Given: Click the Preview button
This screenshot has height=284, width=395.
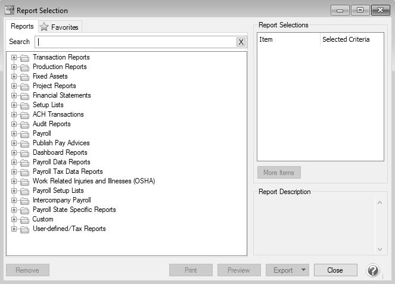Looking at the screenshot, I should (238, 270).
